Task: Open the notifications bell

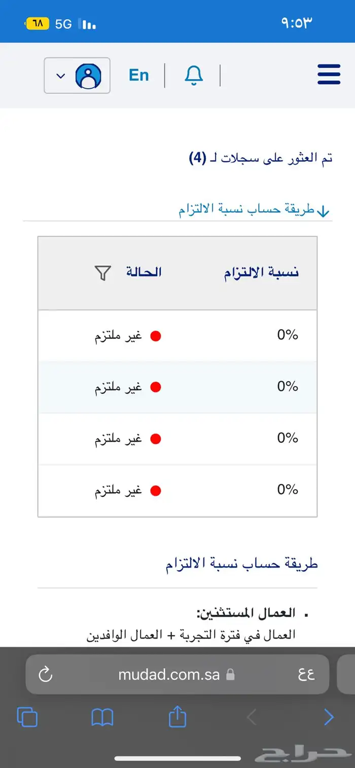Action: click(193, 75)
